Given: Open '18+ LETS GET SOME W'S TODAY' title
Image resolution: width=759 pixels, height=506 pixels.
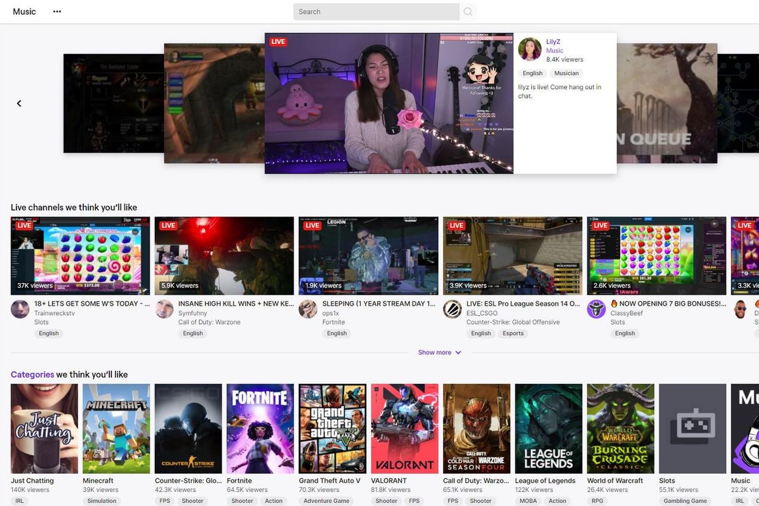Looking at the screenshot, I should coord(92,304).
